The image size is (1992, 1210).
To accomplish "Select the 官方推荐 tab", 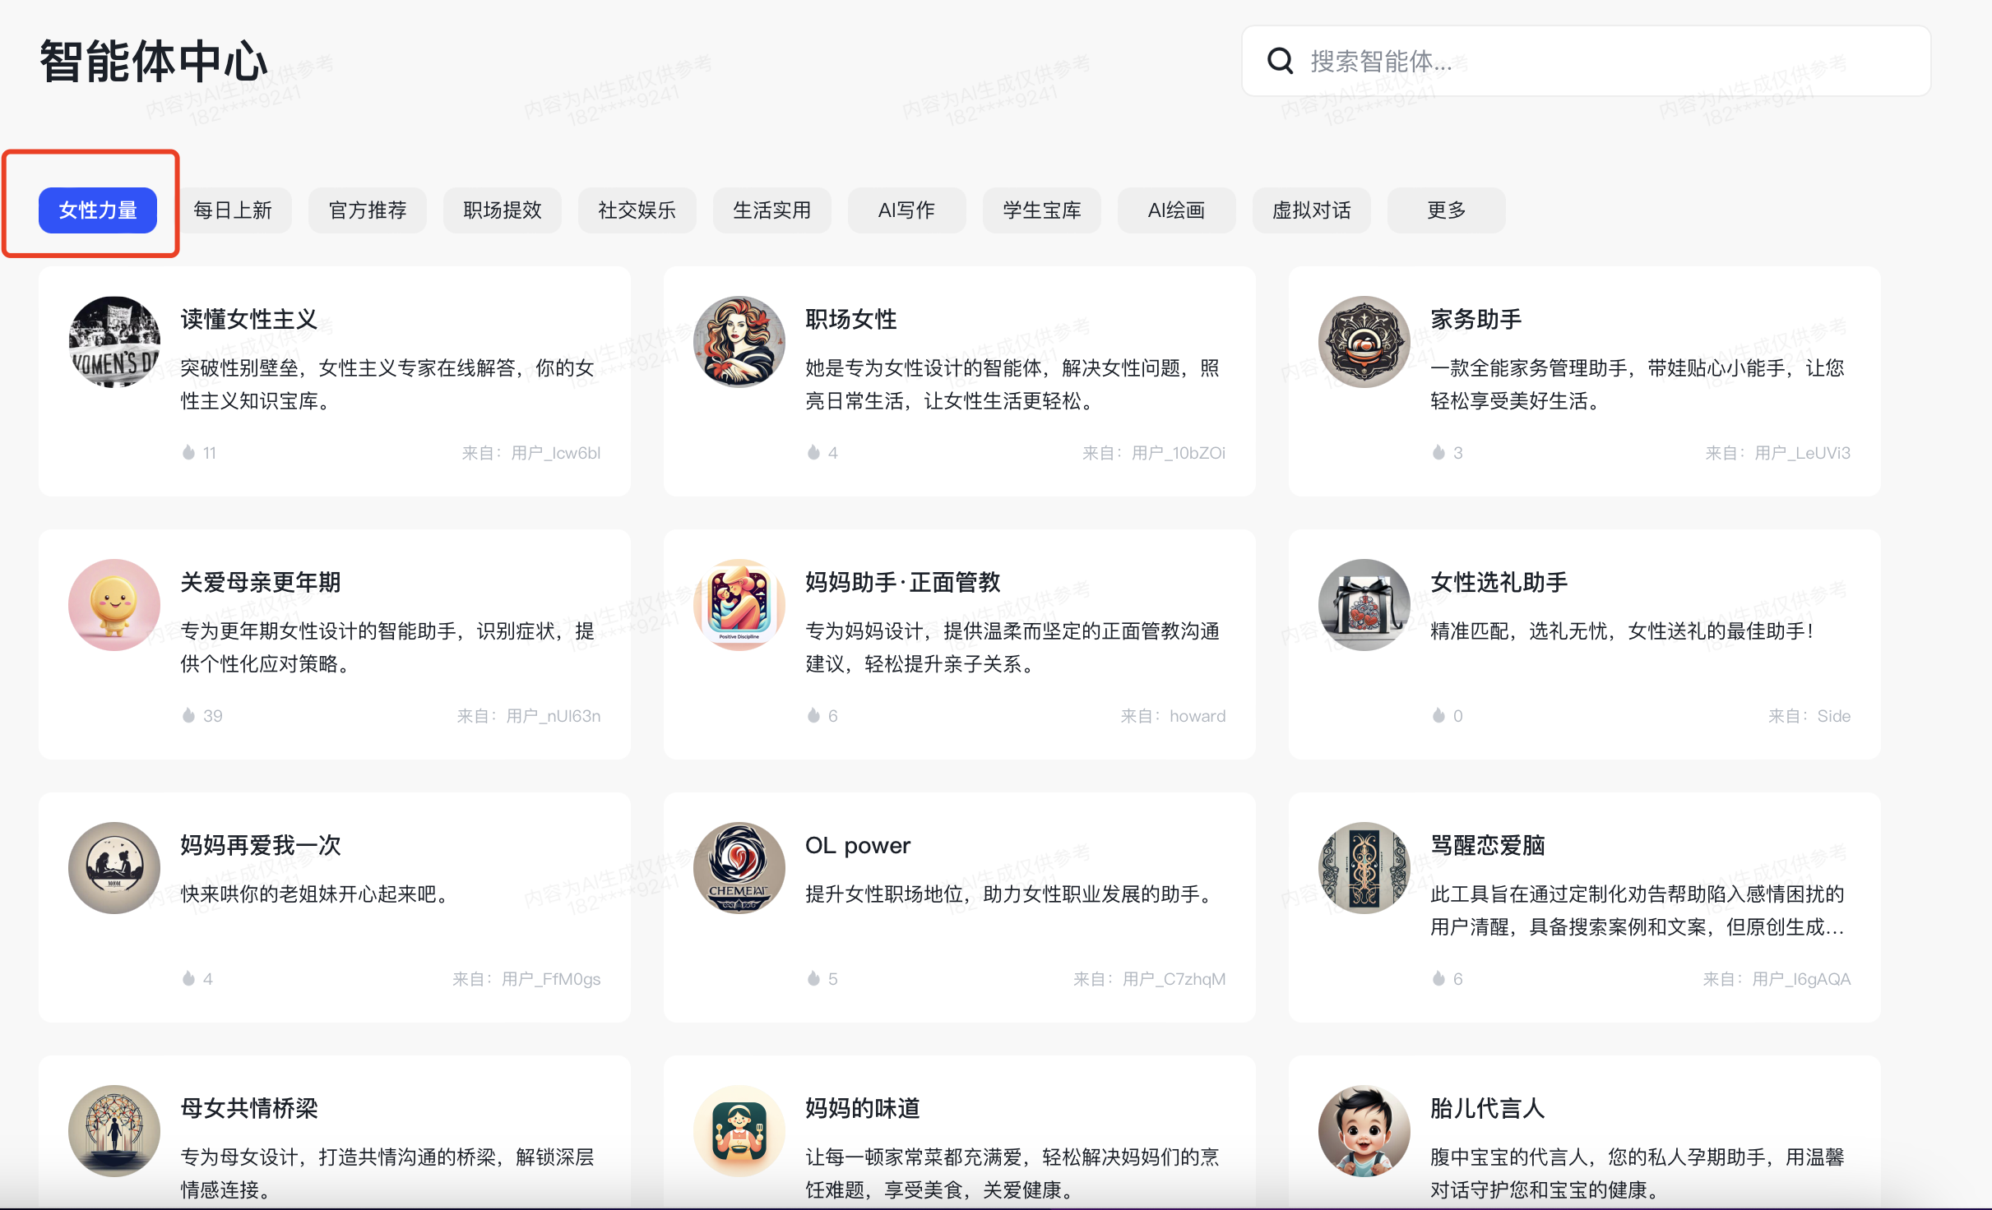I will coord(368,210).
